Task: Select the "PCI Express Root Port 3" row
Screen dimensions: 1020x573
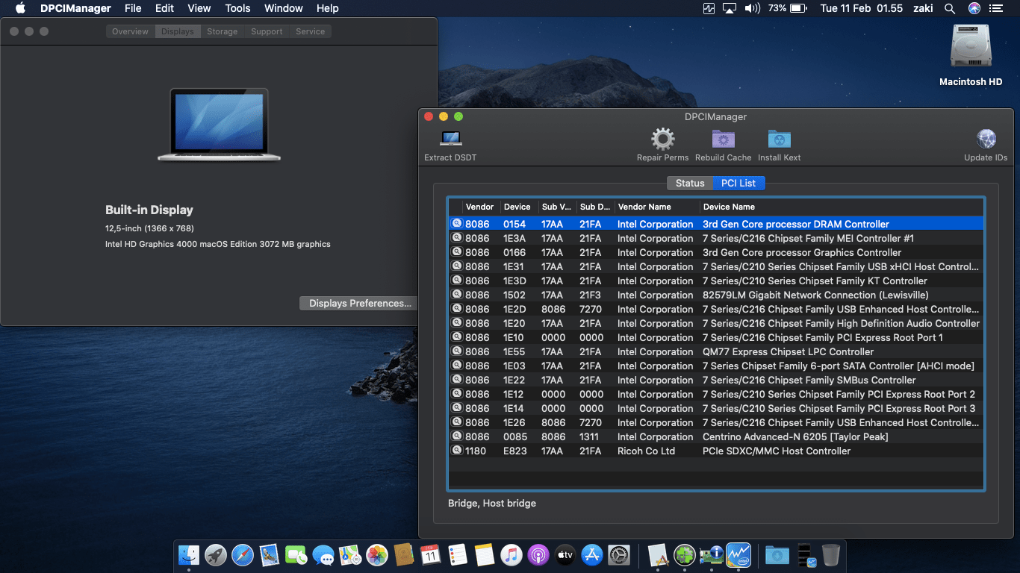Action: click(x=716, y=408)
